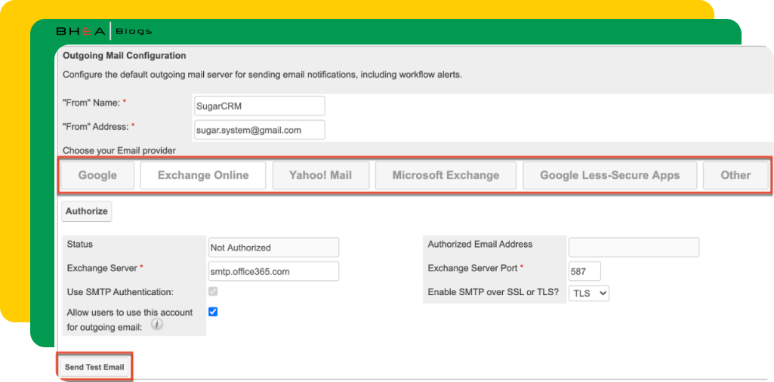This screenshot has width=774, height=382.
Task: Open the SSL or TLS dropdown
Action: (589, 293)
